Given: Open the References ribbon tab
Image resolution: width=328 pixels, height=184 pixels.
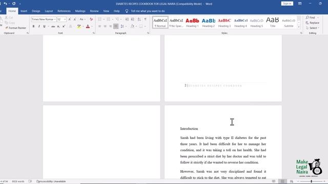Looking at the screenshot, I should pyautogui.click(x=64, y=11).
